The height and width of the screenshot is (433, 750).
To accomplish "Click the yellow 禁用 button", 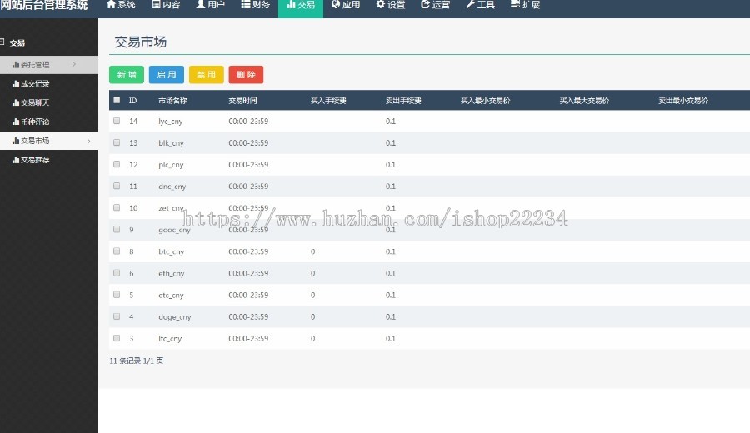I will (x=206, y=75).
